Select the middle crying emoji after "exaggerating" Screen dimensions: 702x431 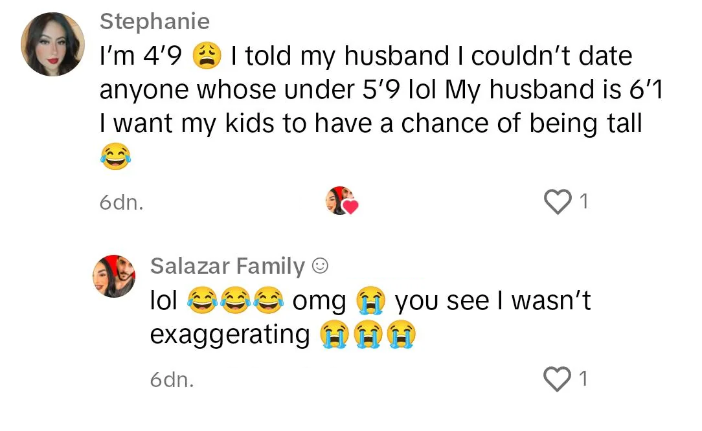click(x=368, y=334)
